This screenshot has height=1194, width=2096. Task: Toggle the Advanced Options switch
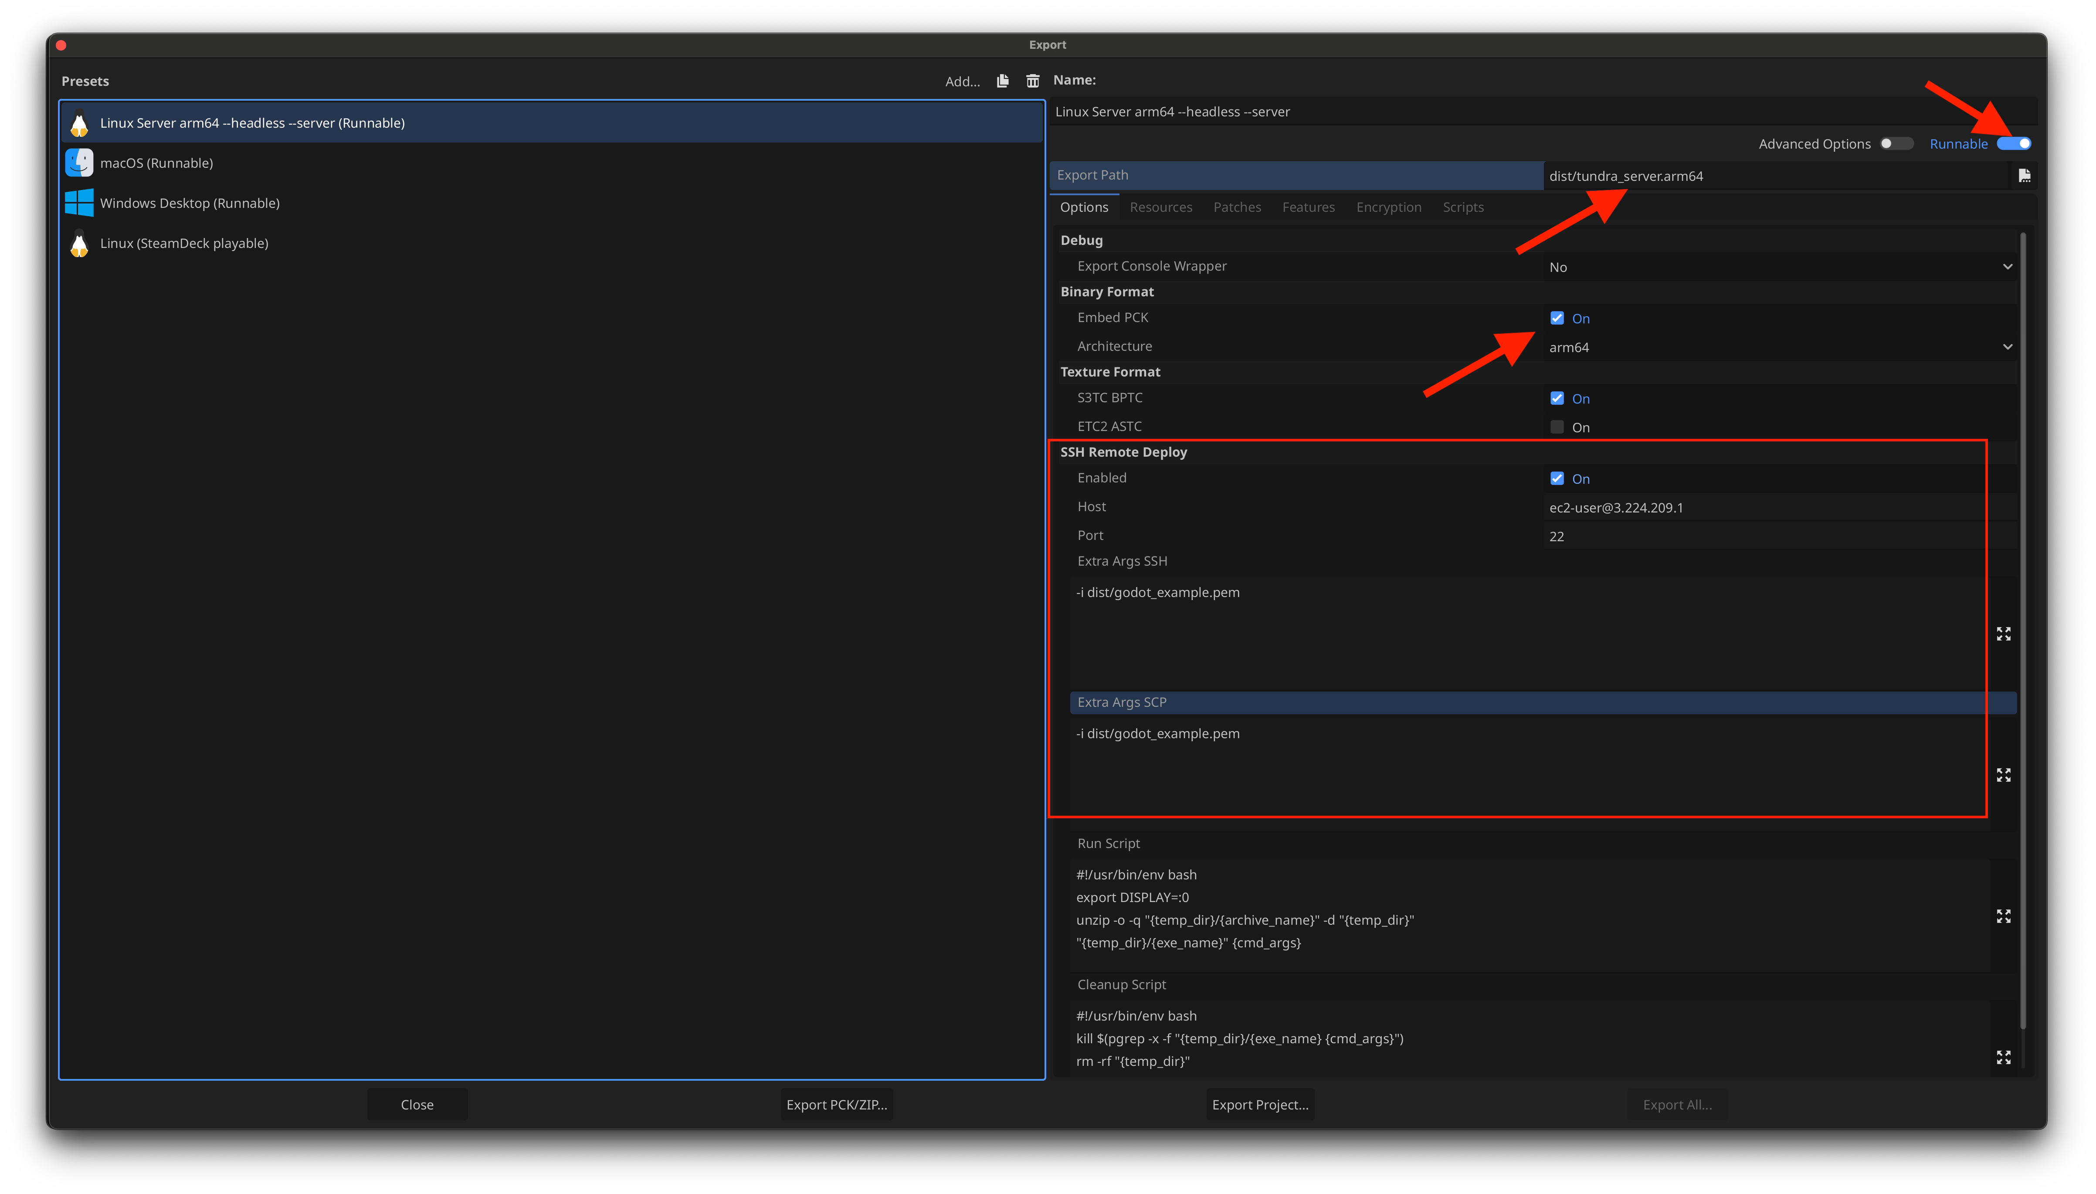[1896, 143]
